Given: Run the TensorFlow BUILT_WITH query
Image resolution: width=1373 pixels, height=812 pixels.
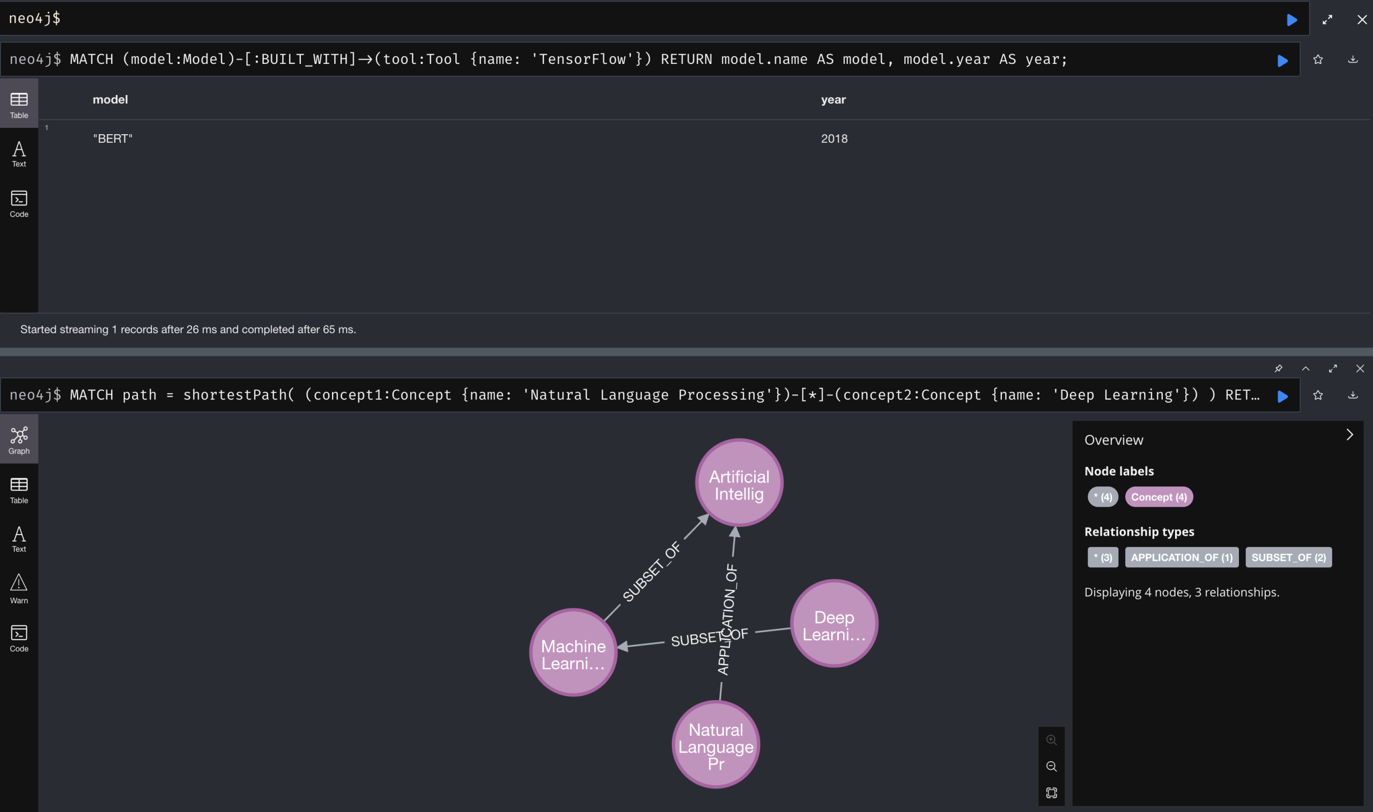Looking at the screenshot, I should point(1282,60).
